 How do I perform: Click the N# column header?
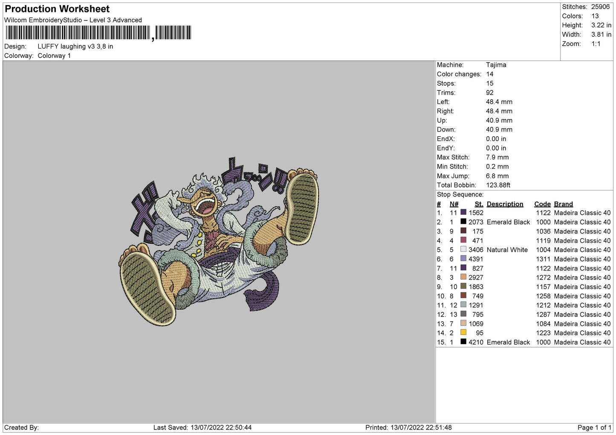click(454, 204)
